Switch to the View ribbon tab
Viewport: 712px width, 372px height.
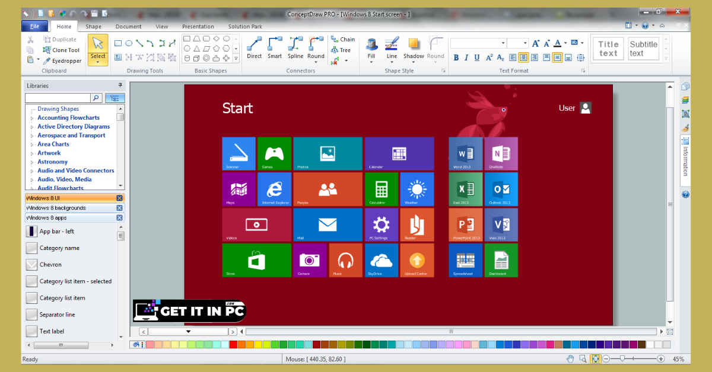162,27
